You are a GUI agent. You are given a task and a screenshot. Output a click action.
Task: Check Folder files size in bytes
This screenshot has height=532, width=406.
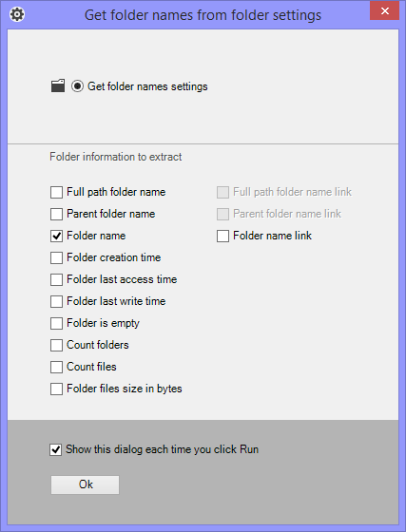pos(56,389)
